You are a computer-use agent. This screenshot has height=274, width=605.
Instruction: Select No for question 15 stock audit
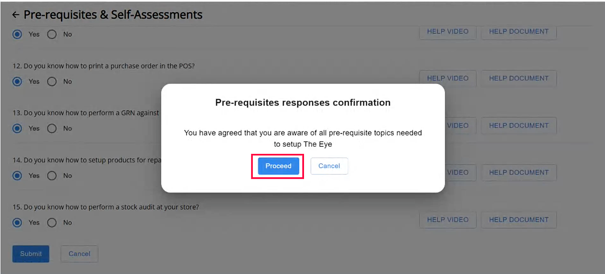(x=52, y=222)
